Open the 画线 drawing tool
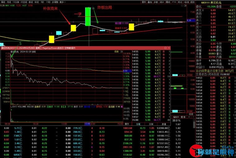Viewport: 236px width, 158px height. tap(168, 2)
